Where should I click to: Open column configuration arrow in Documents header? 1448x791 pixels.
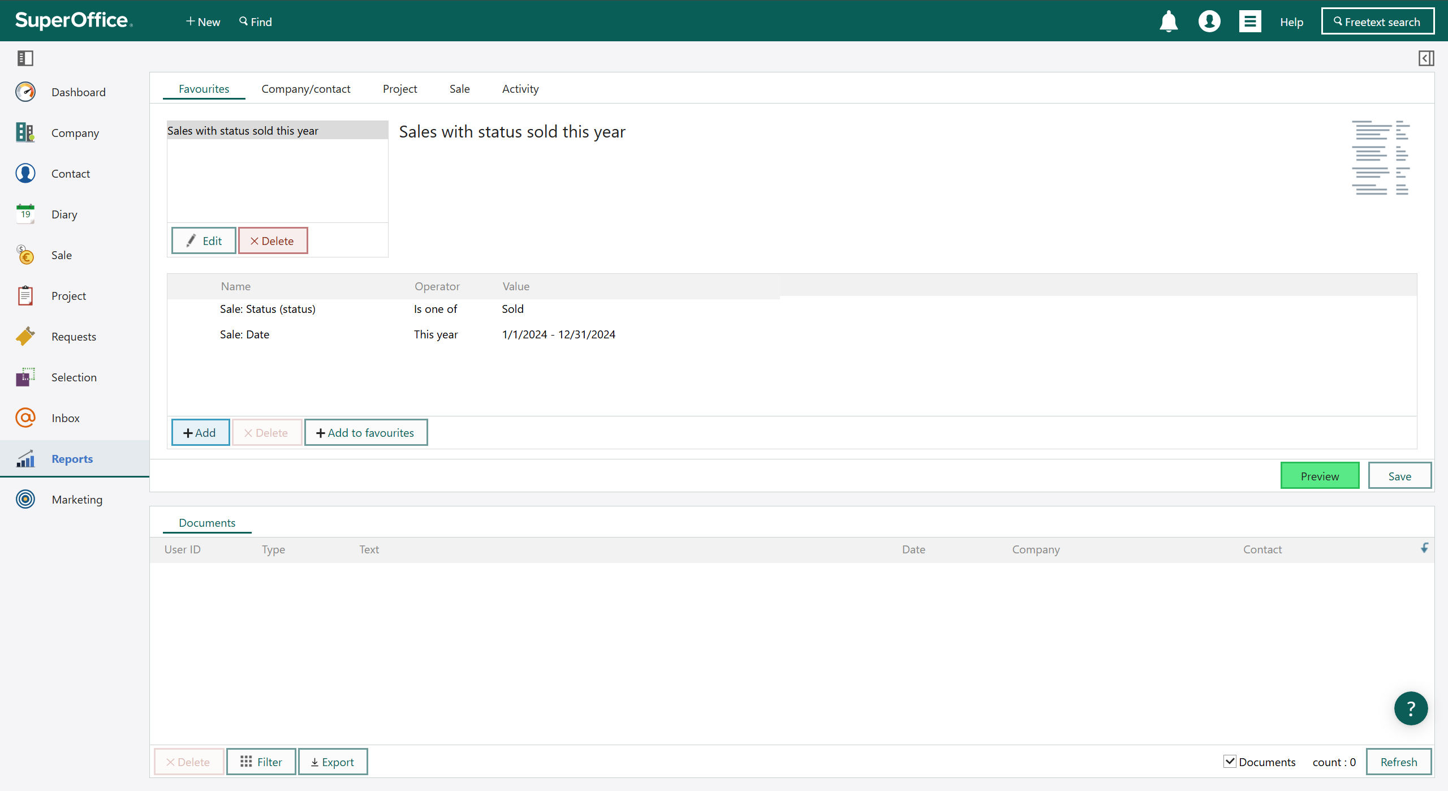click(x=1424, y=548)
